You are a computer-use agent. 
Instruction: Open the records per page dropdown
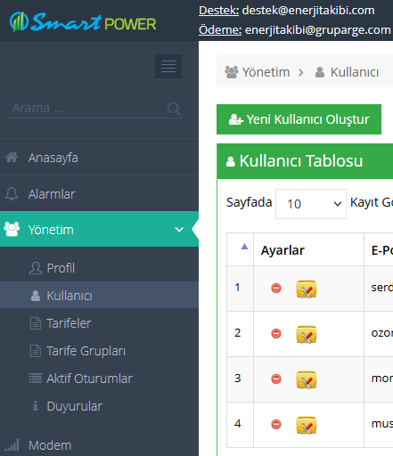coord(311,204)
